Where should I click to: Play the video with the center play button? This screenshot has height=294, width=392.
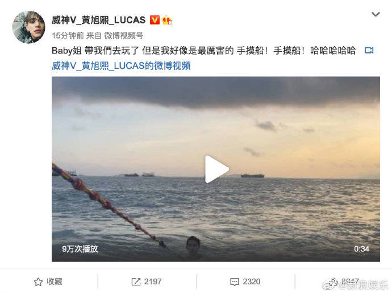tap(216, 169)
